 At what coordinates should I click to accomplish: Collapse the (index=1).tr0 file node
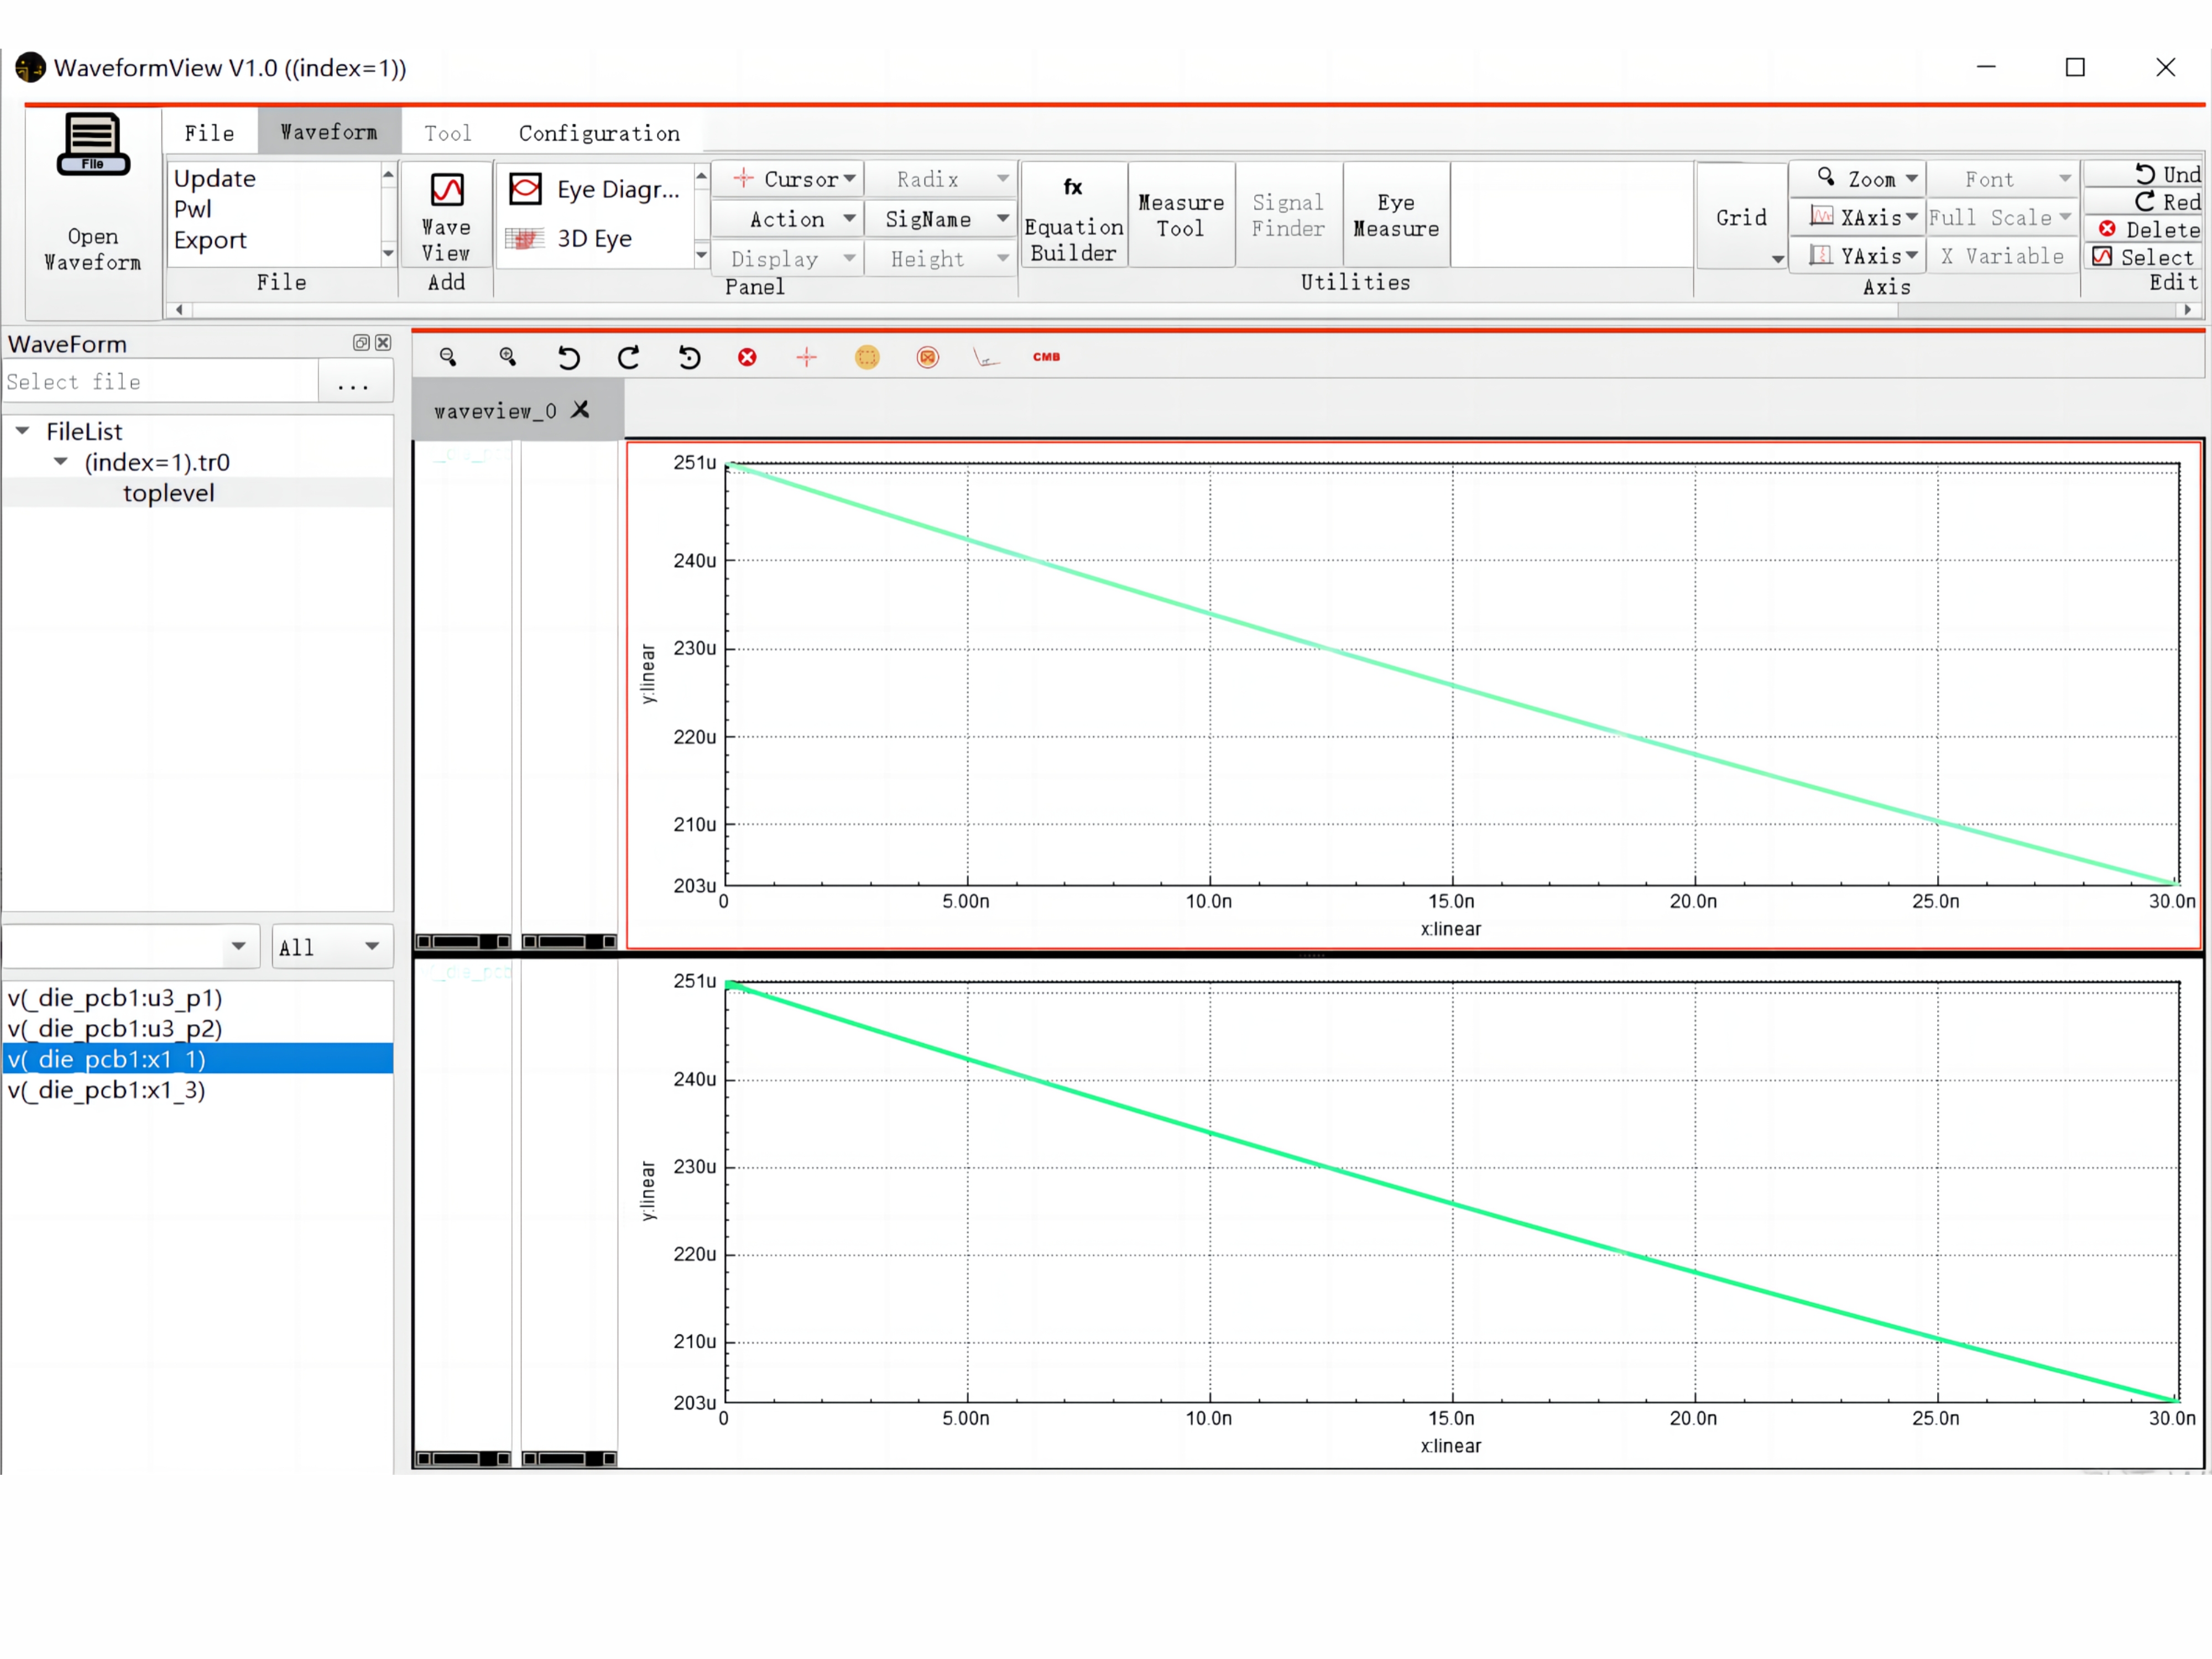point(61,462)
